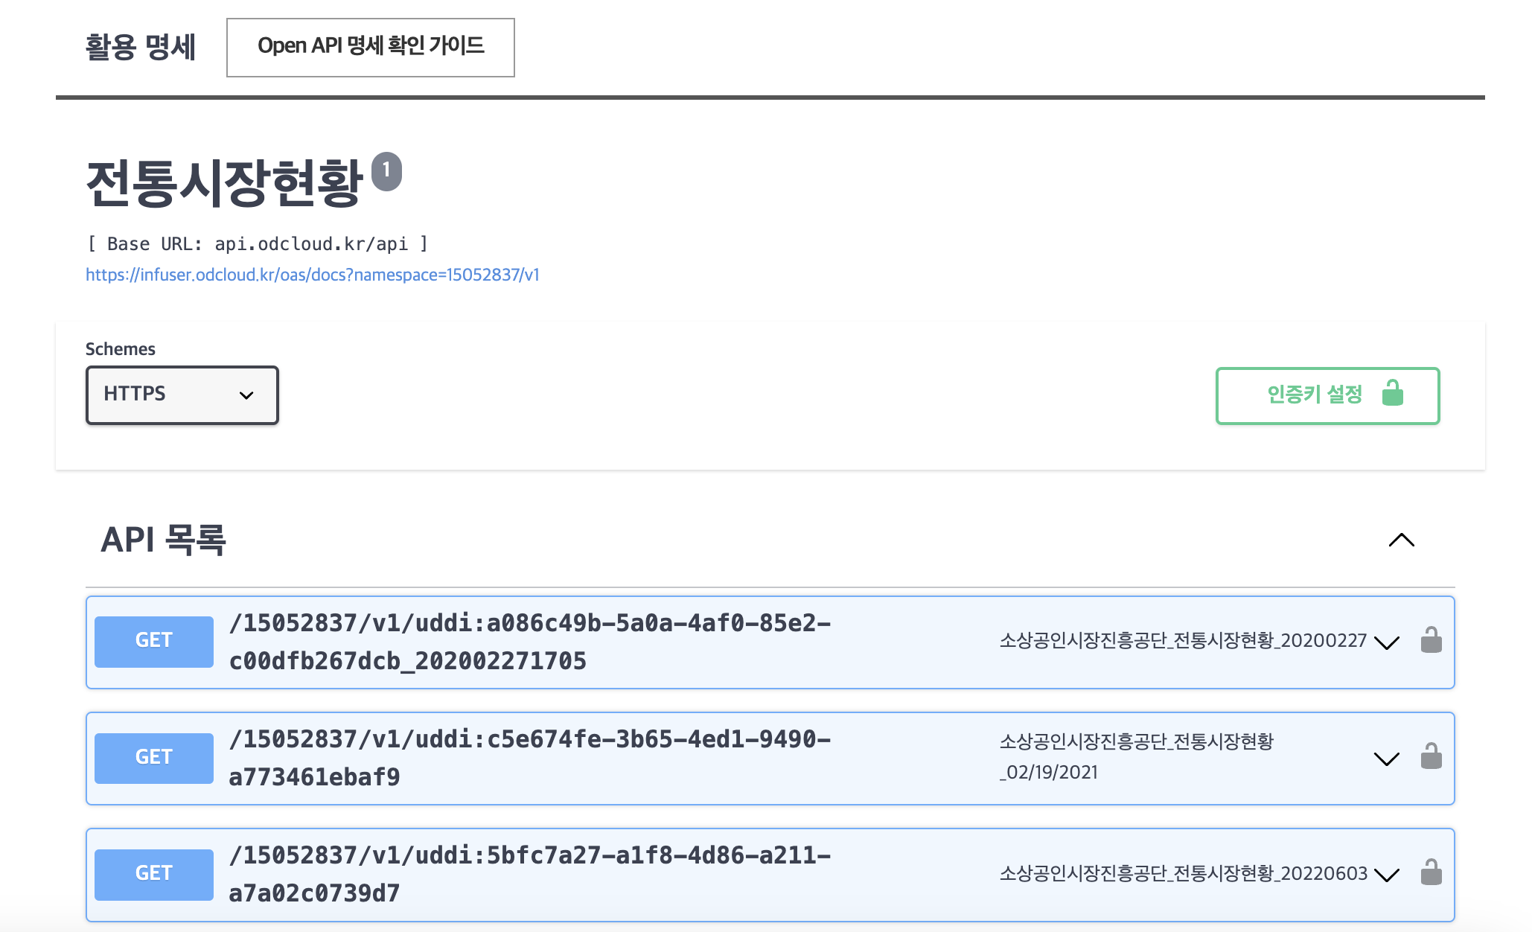Click GET badge of the c5e674fe endpoint
1532x932 pixels.
pyautogui.click(x=153, y=757)
